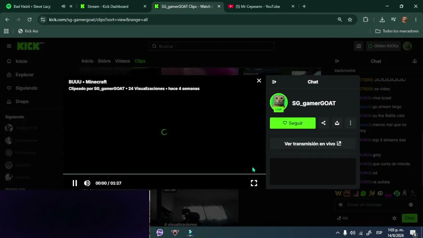Open the Chrome profile avatar
423x238 pixels.
tap(405, 20)
